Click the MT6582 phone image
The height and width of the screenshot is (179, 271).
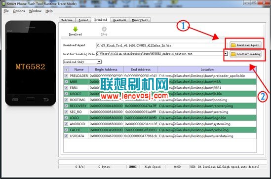(x=31, y=63)
